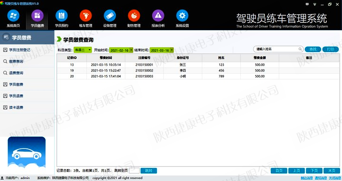Open the 结束时间 date picker arrow
342x181 pixels.
[x=172, y=50]
